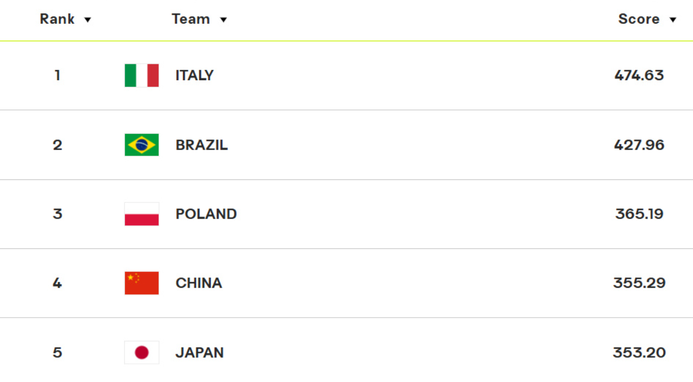Click the Poland flag icon

pos(142,214)
